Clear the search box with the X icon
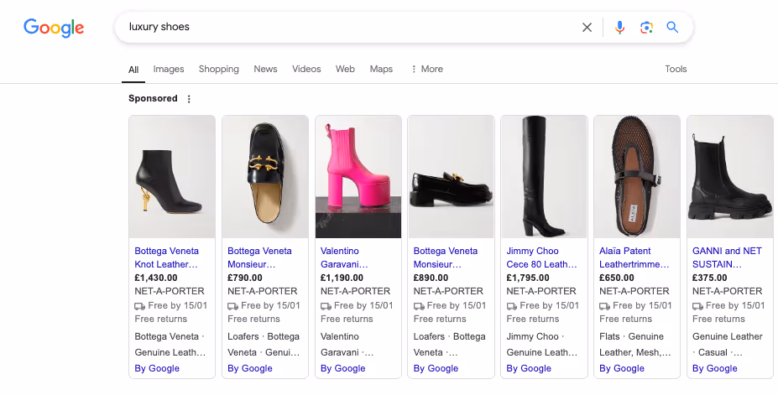Screen dimensions: 778x395 click(x=587, y=28)
